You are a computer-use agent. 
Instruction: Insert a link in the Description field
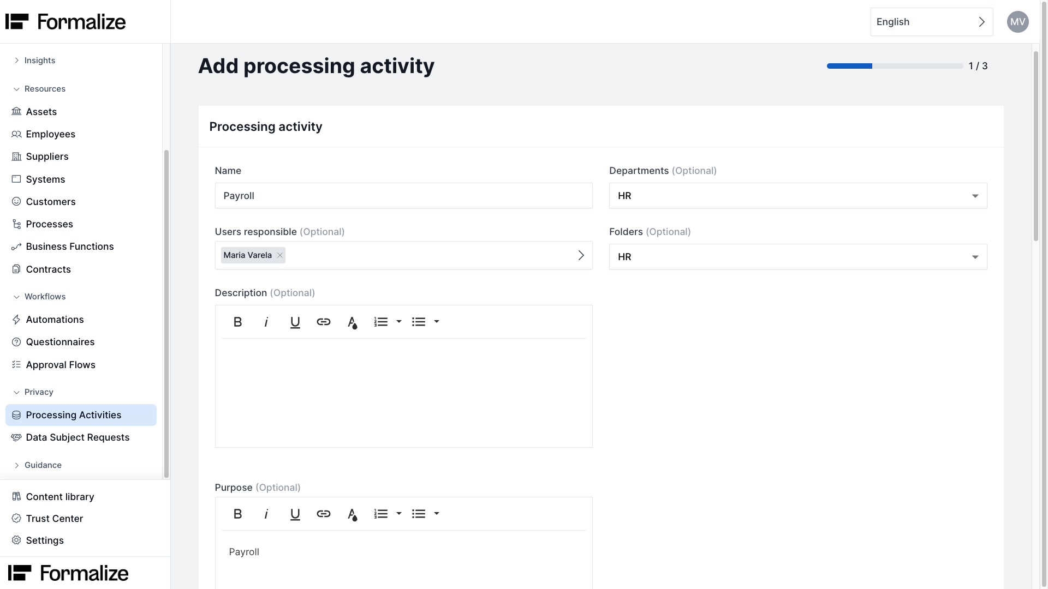pyautogui.click(x=324, y=321)
